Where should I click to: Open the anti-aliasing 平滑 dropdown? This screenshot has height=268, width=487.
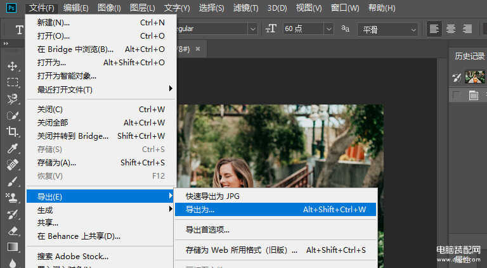tap(413, 29)
